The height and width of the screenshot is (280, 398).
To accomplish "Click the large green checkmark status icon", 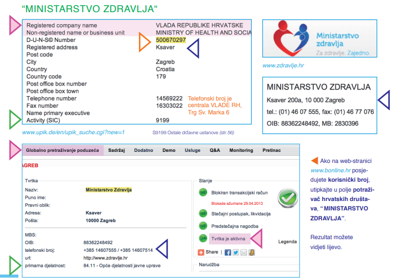I will [x=288, y=198].
